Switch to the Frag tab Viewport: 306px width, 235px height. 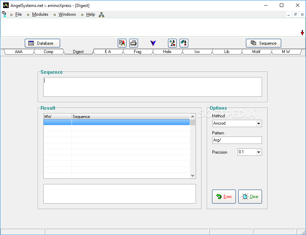[138, 52]
